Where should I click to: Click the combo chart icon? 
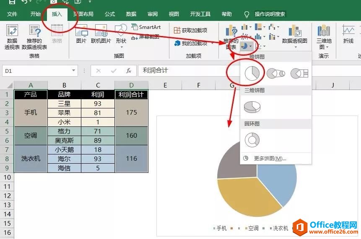click(x=272, y=36)
